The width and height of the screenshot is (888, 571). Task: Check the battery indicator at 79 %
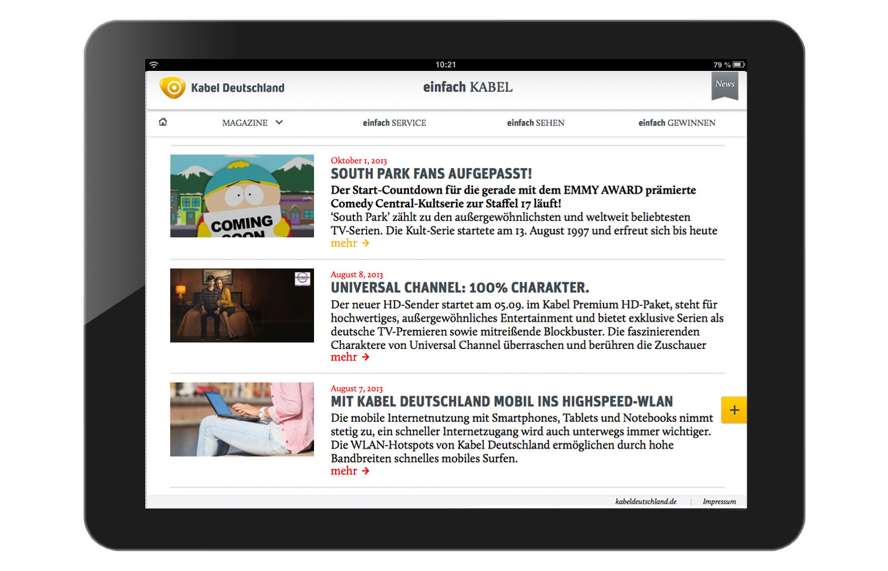(729, 65)
